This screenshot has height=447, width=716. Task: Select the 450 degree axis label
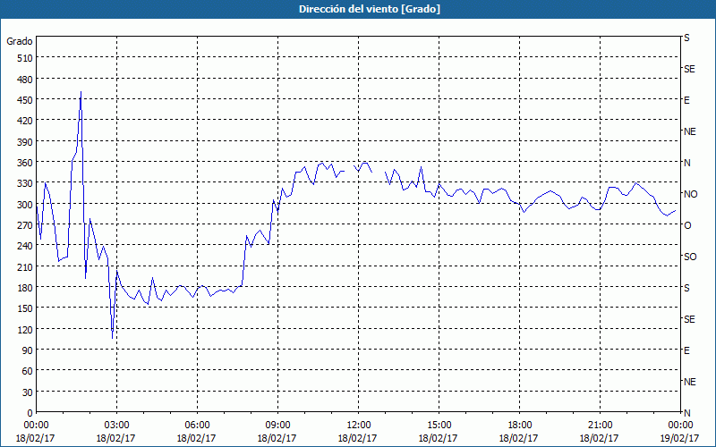pyautogui.click(x=26, y=100)
